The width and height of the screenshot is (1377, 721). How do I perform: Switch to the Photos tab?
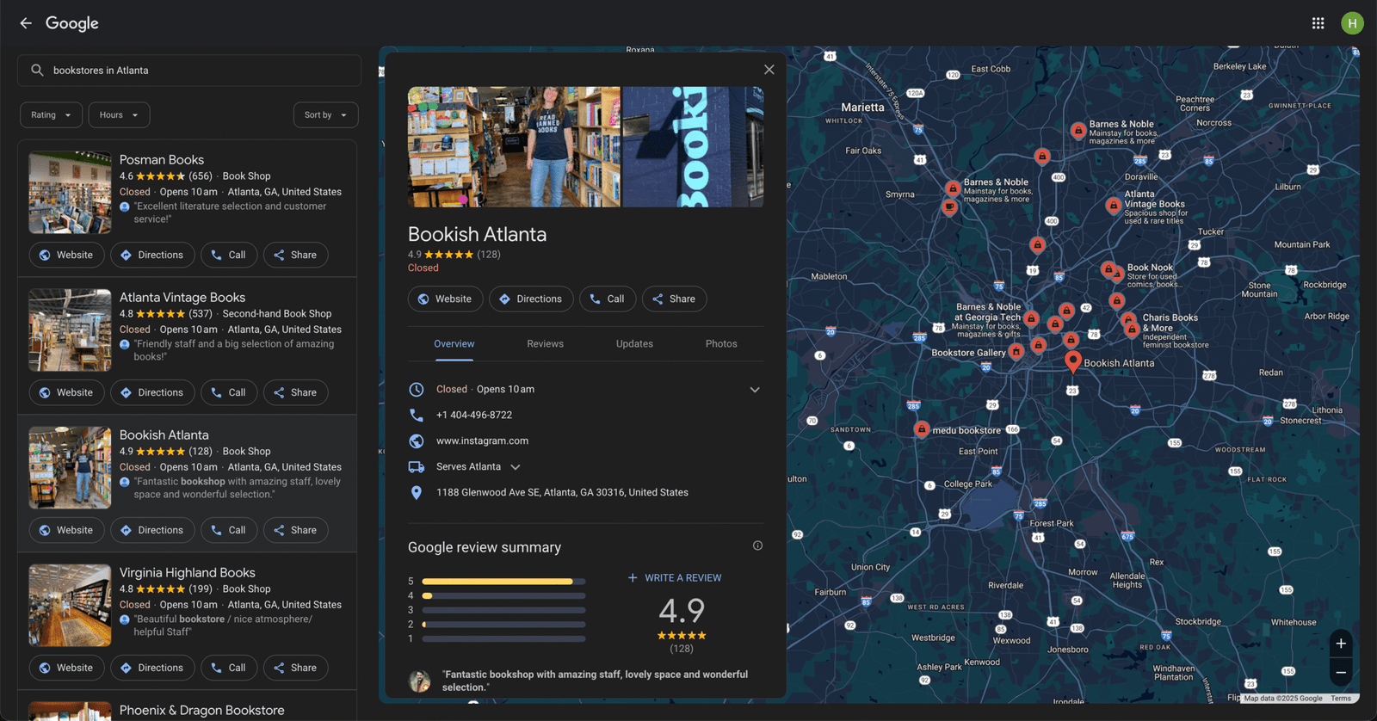coord(721,344)
